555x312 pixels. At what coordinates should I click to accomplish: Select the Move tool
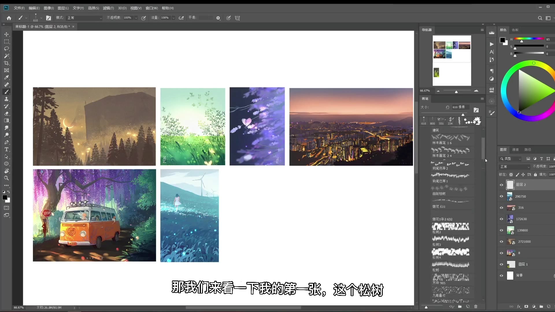pyautogui.click(x=7, y=34)
